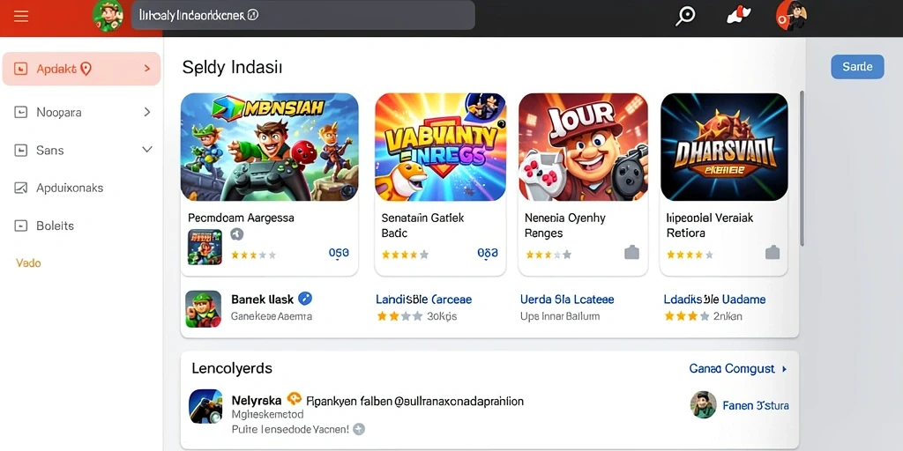This screenshot has width=903, height=451.
Task: Click the briefcase icon on Veraiak Retiora card
Action: (x=772, y=253)
